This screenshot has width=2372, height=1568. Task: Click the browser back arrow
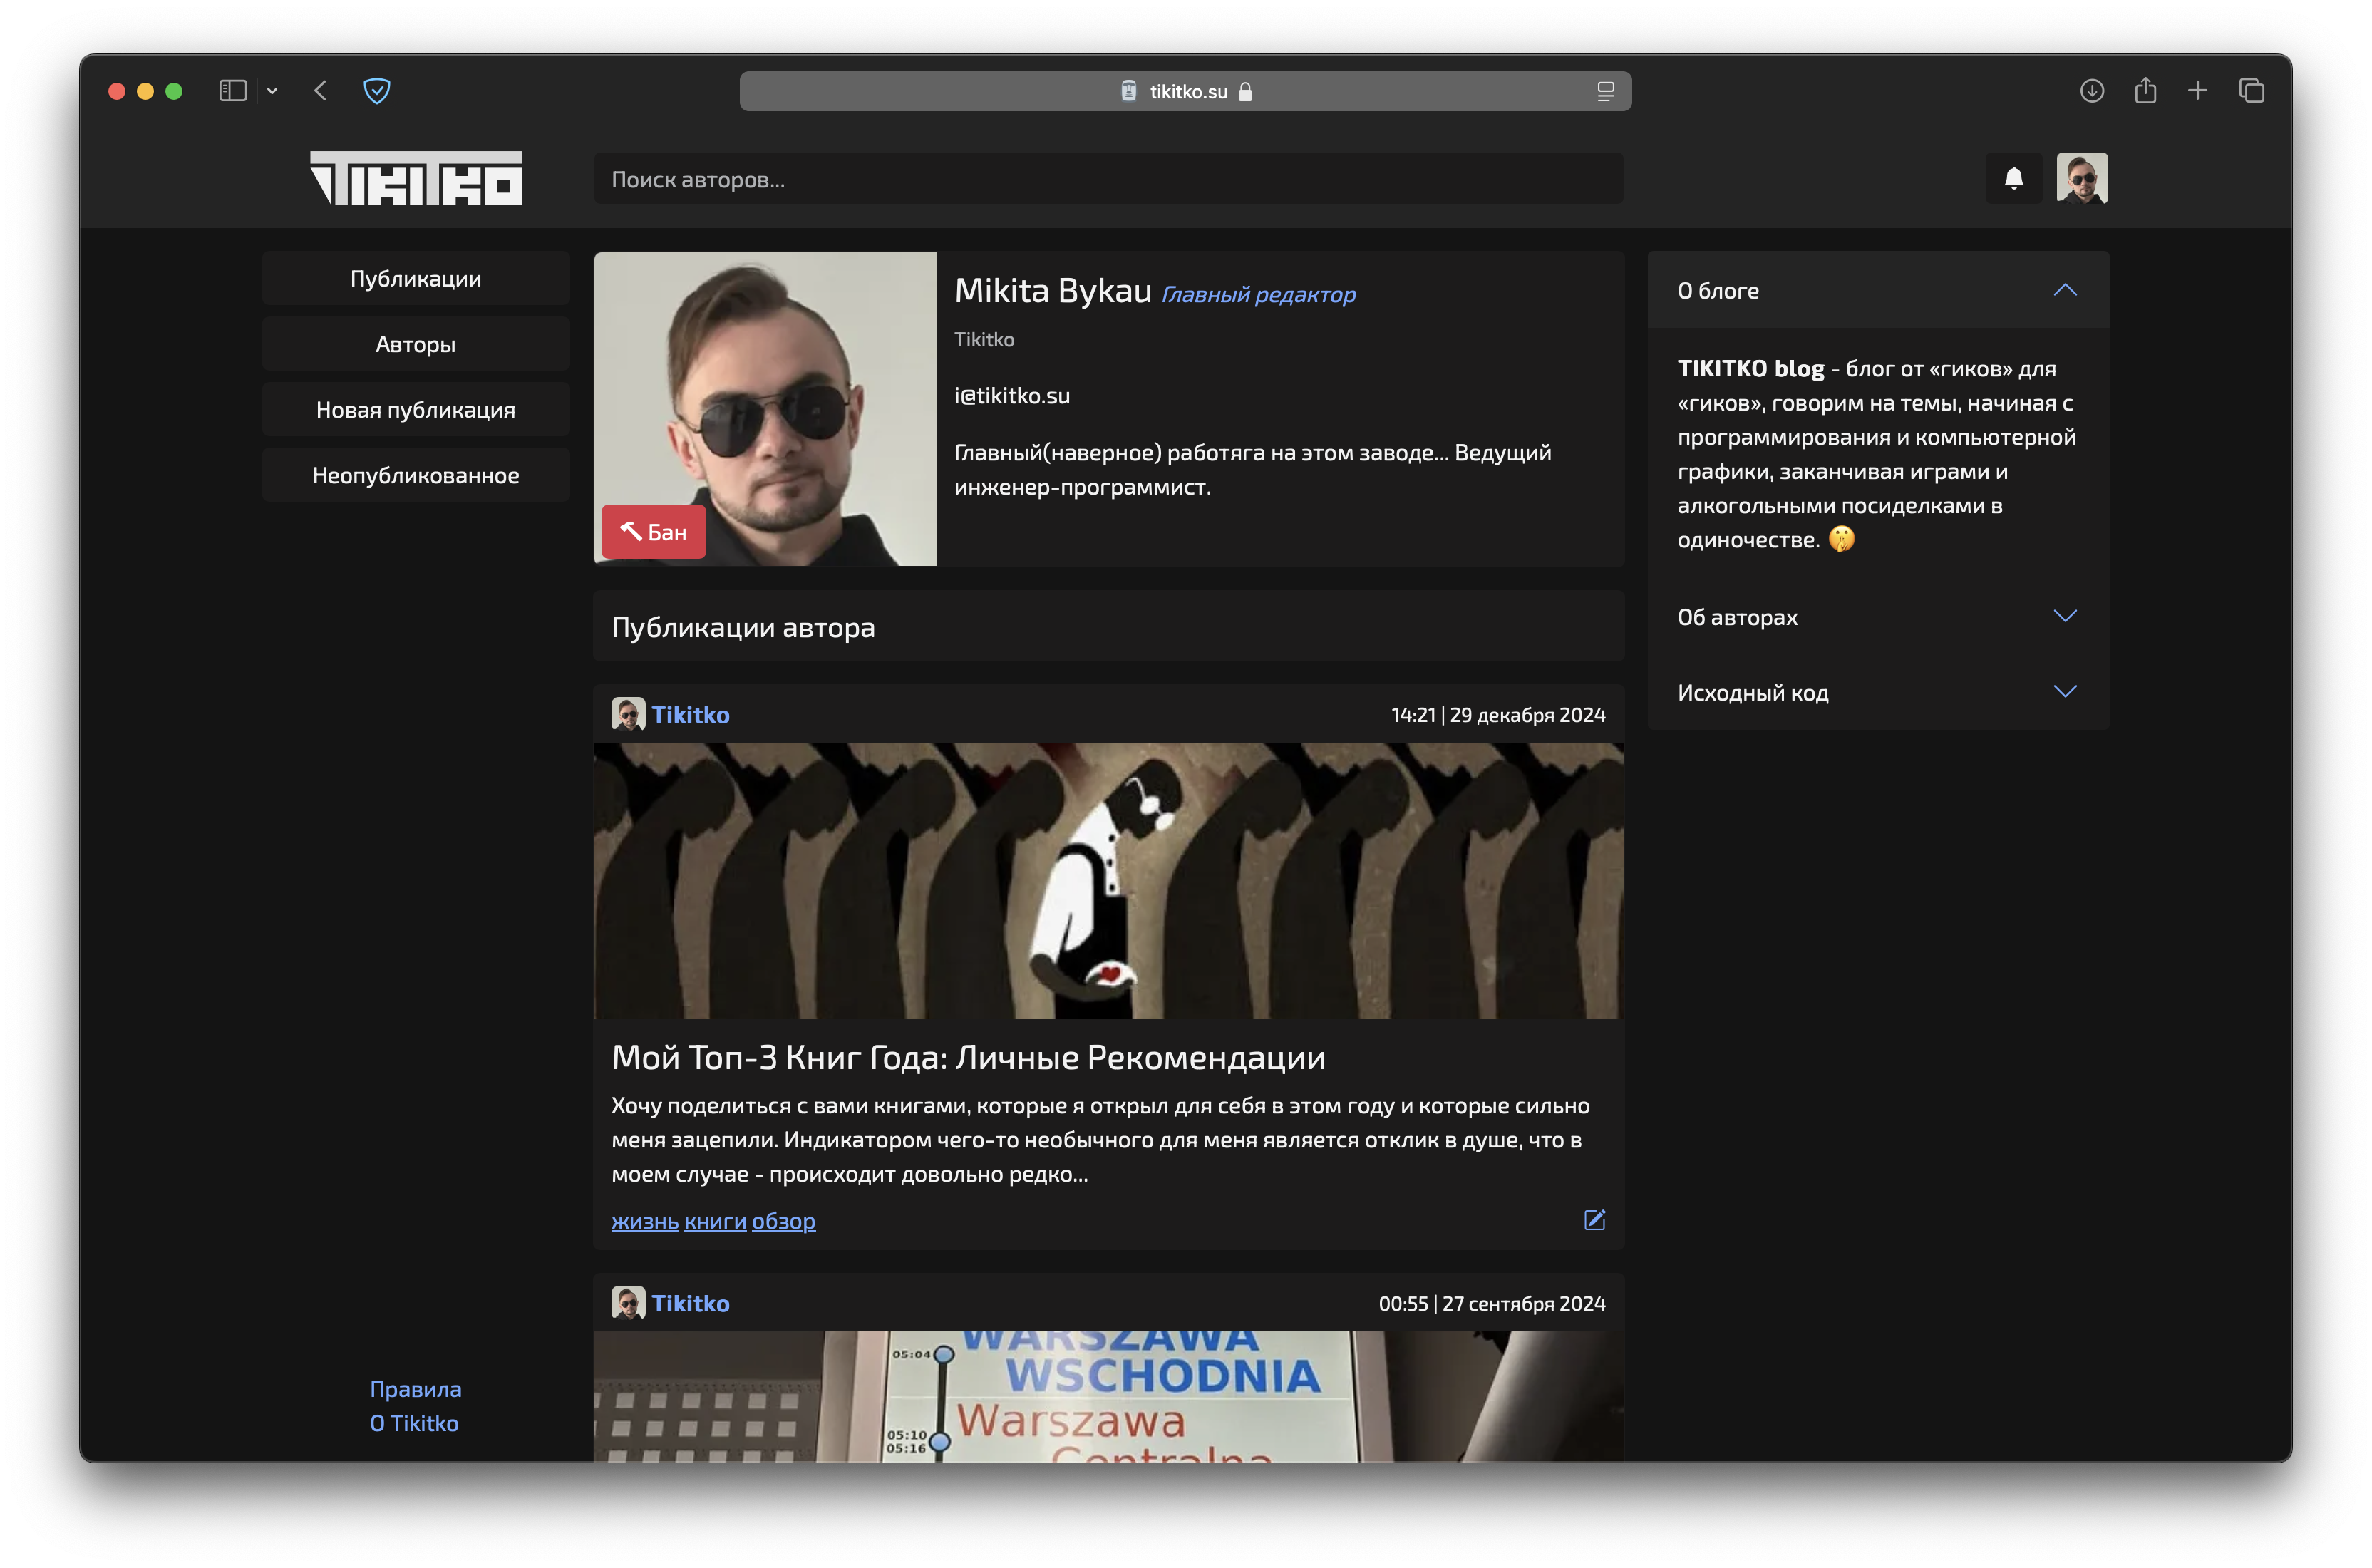pos(320,91)
